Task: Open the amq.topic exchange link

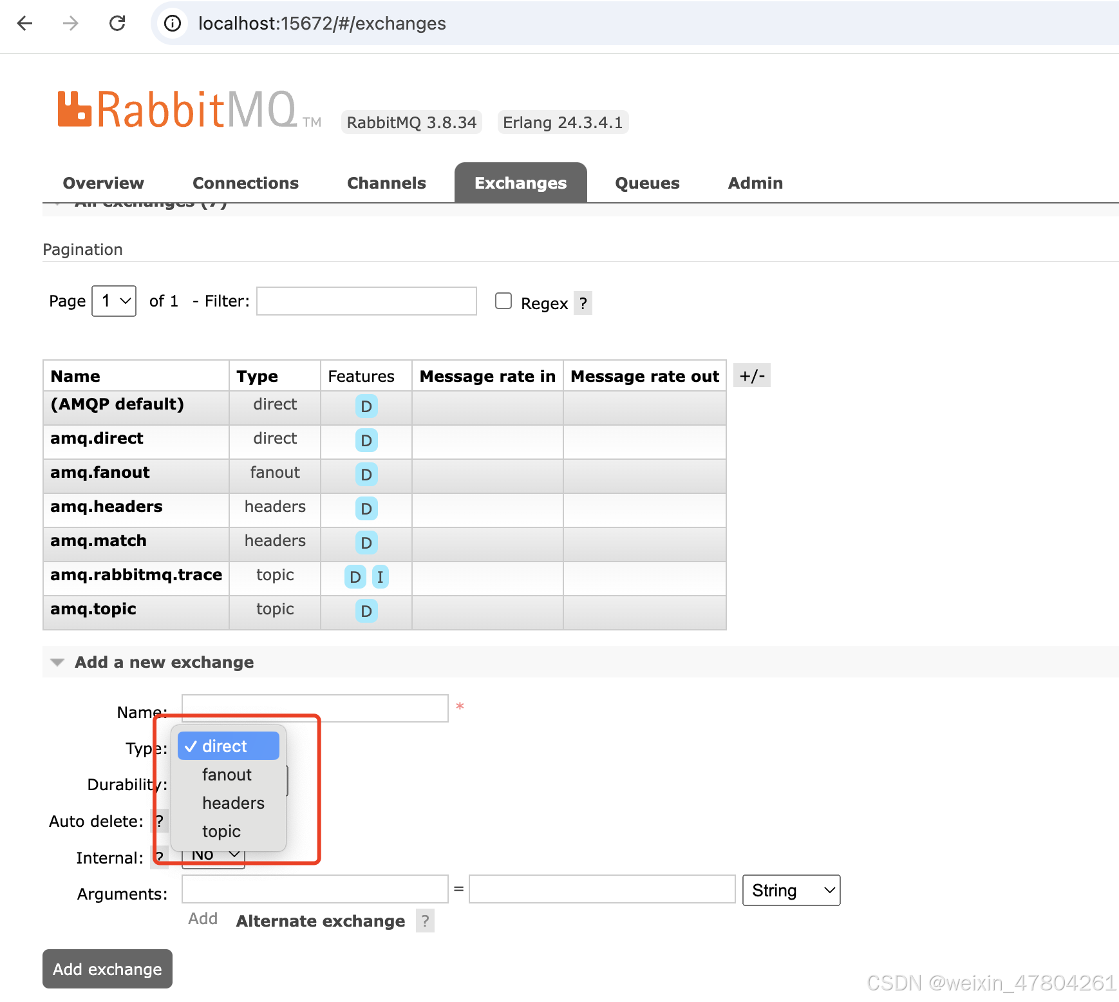Action: (93, 609)
